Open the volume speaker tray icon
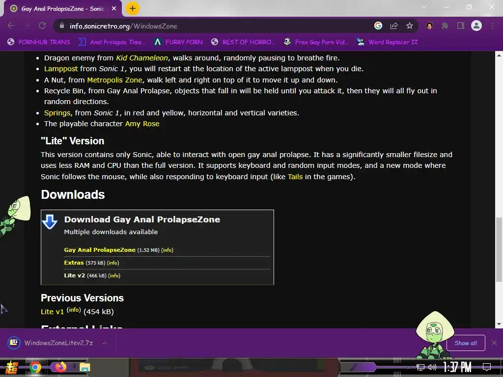The width and height of the screenshot is (503, 377). (x=432, y=367)
